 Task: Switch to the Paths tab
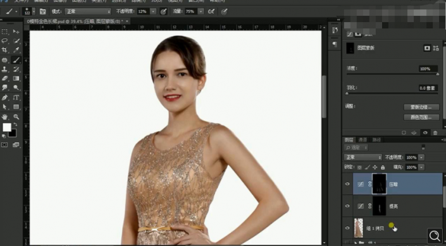[x=376, y=139]
